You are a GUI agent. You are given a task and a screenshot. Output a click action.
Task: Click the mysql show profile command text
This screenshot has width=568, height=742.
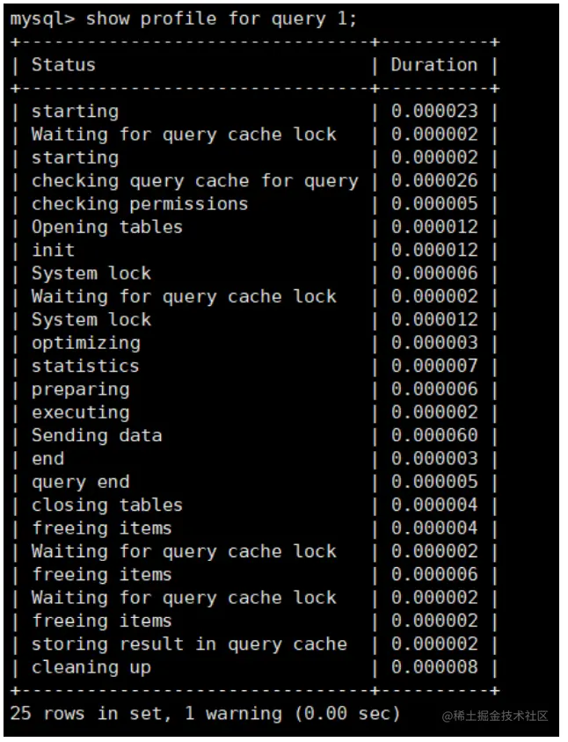click(x=184, y=18)
